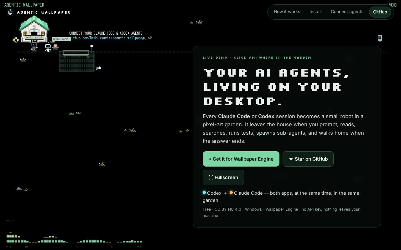The height and width of the screenshot is (250, 401).
Task: Open the GitHub nav button
Action: coord(380,12)
